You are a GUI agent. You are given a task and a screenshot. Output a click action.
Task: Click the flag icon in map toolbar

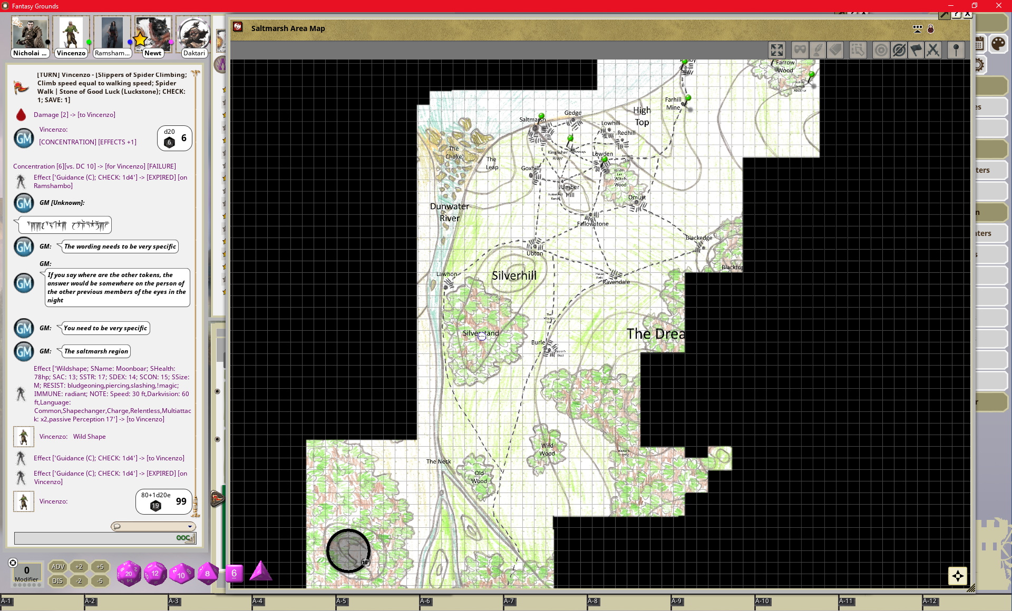916,50
